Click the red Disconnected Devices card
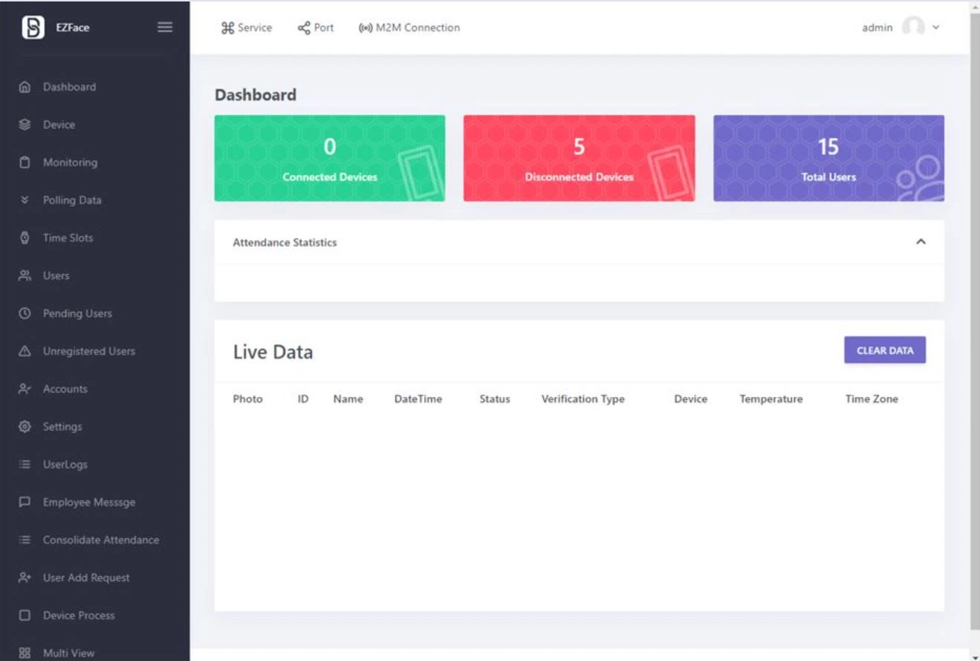This screenshot has width=980, height=661. pyautogui.click(x=580, y=158)
